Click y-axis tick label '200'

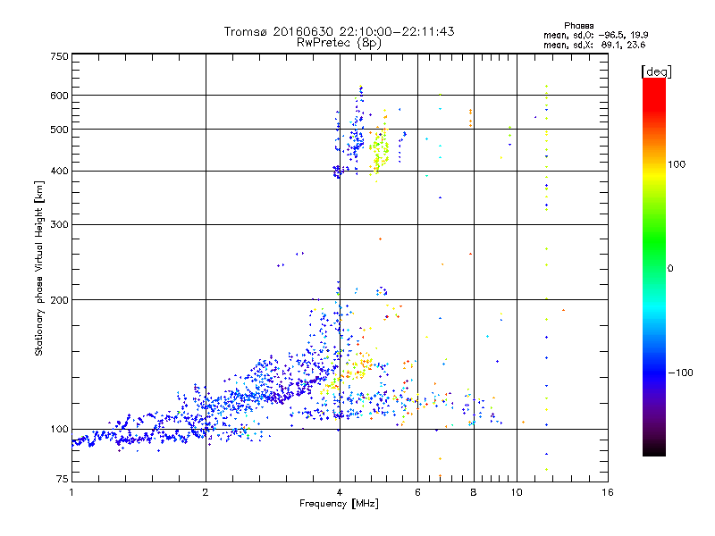[59, 300]
